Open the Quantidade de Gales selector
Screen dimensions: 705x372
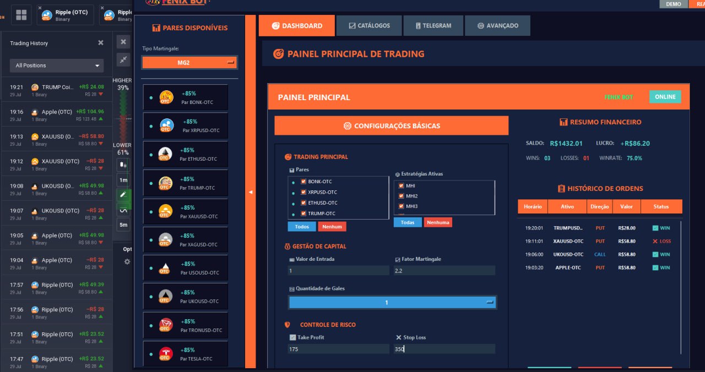point(392,302)
